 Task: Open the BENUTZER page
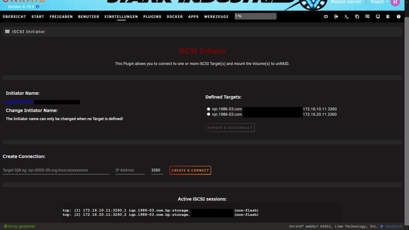(89, 16)
